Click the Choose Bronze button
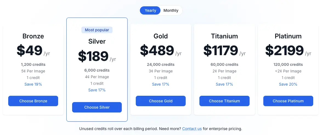This screenshot has height=135, width=322. point(33,101)
